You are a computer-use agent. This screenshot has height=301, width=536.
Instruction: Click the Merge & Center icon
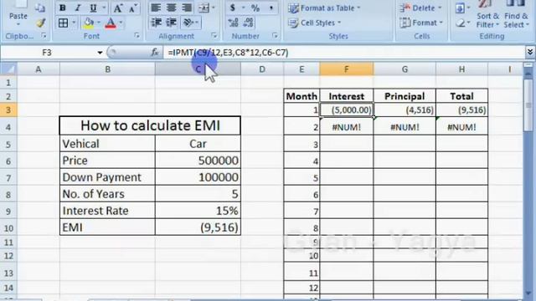pos(204,8)
